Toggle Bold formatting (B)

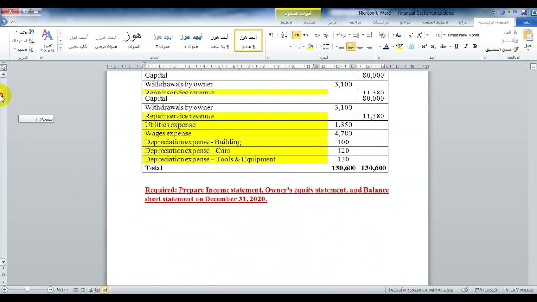(475, 47)
